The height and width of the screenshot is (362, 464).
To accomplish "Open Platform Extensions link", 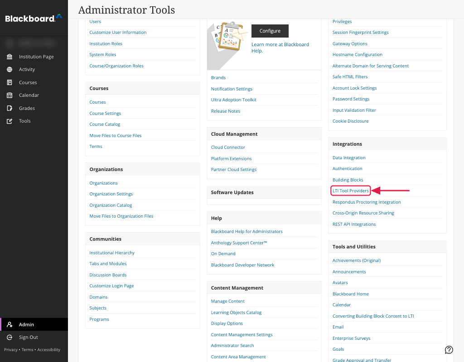I will [x=231, y=159].
